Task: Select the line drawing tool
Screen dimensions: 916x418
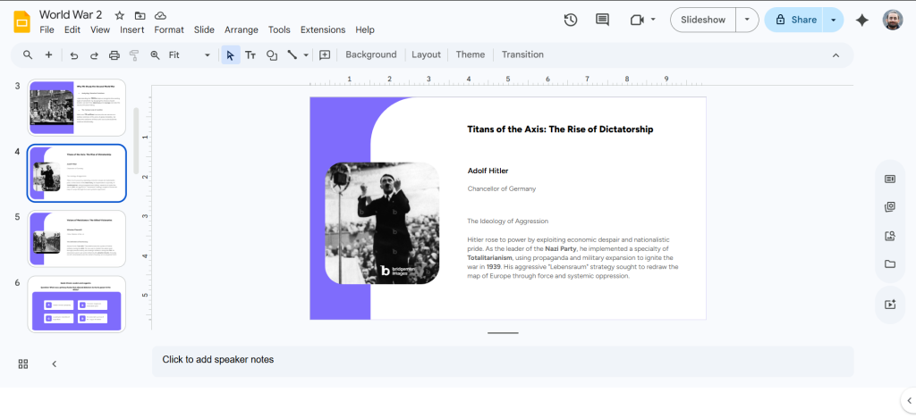Action: [x=293, y=54]
